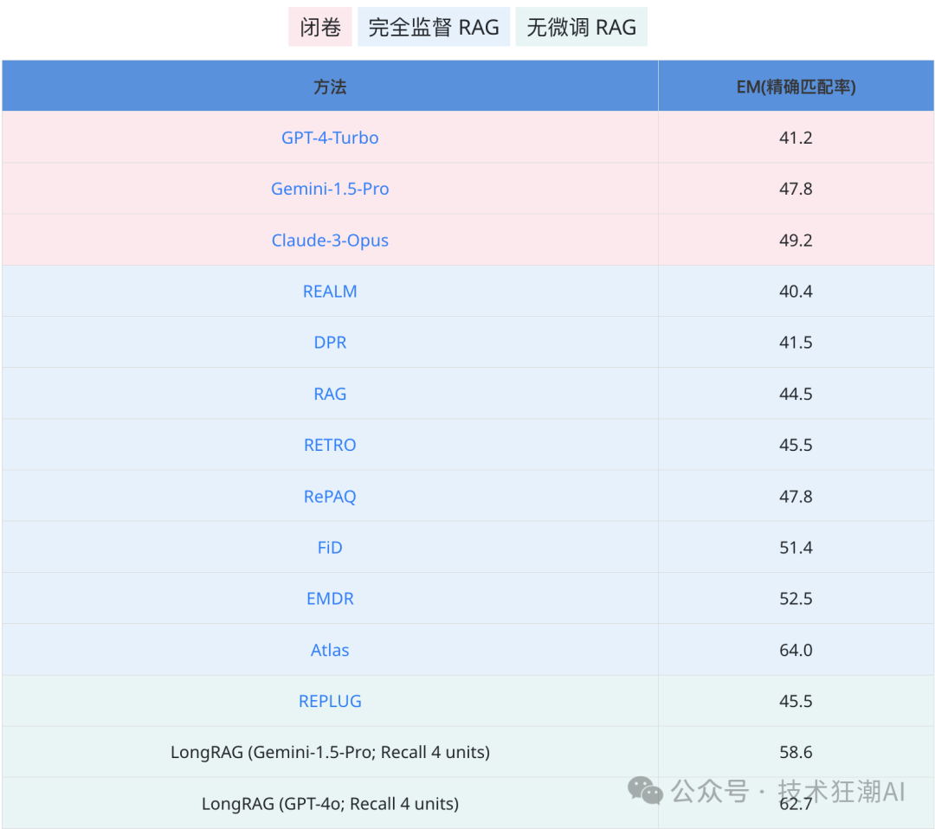Open the REPLUG link
935x829 pixels.
click(x=330, y=702)
